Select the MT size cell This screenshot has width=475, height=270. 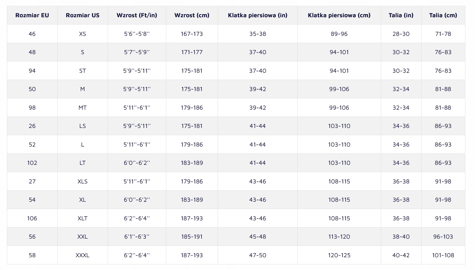82,108
